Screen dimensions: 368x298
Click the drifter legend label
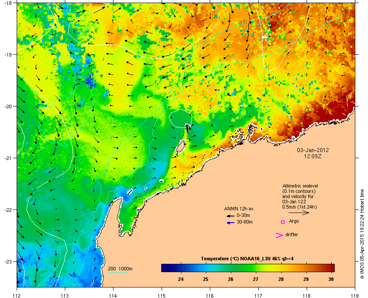[291, 234]
